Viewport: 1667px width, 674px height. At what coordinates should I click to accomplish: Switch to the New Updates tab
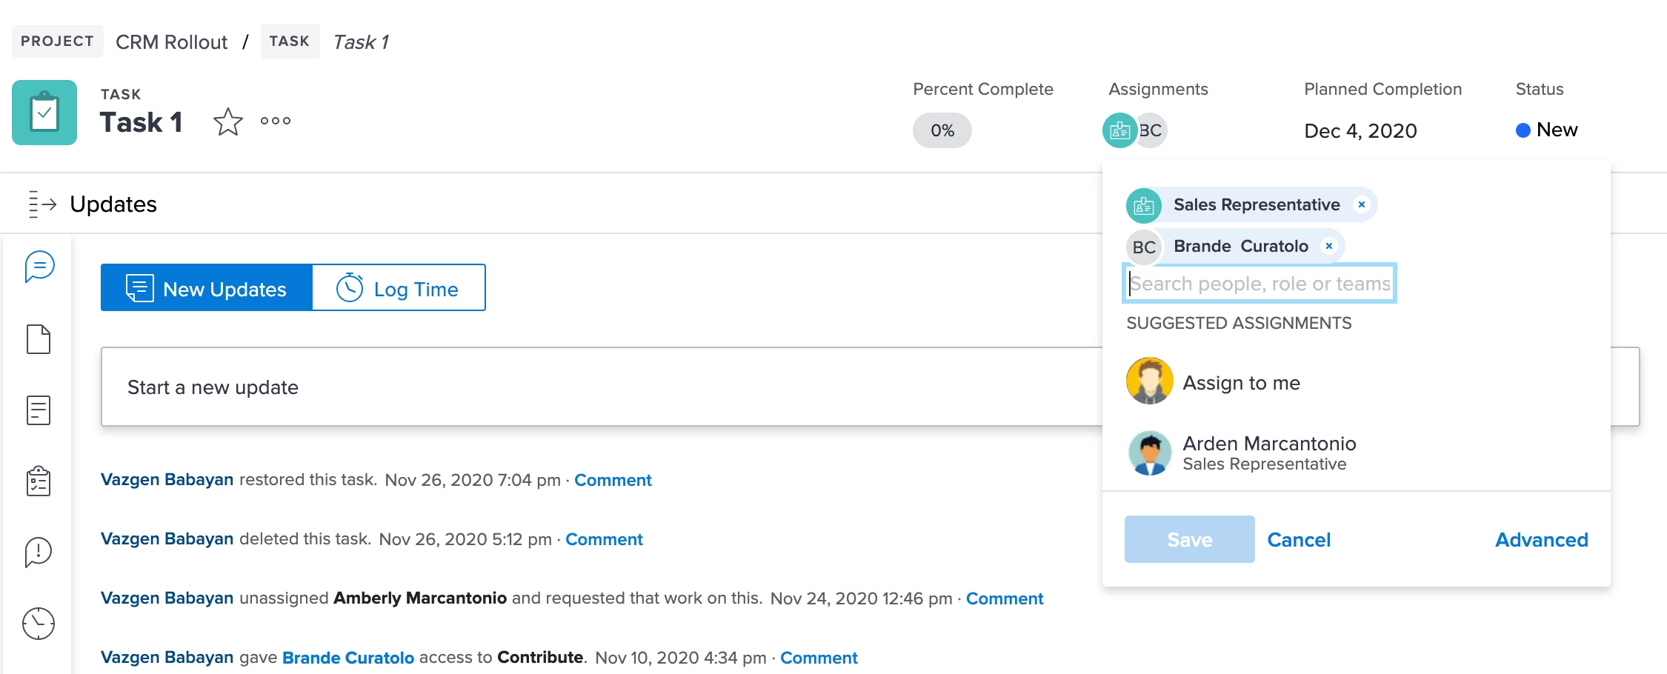point(207,288)
